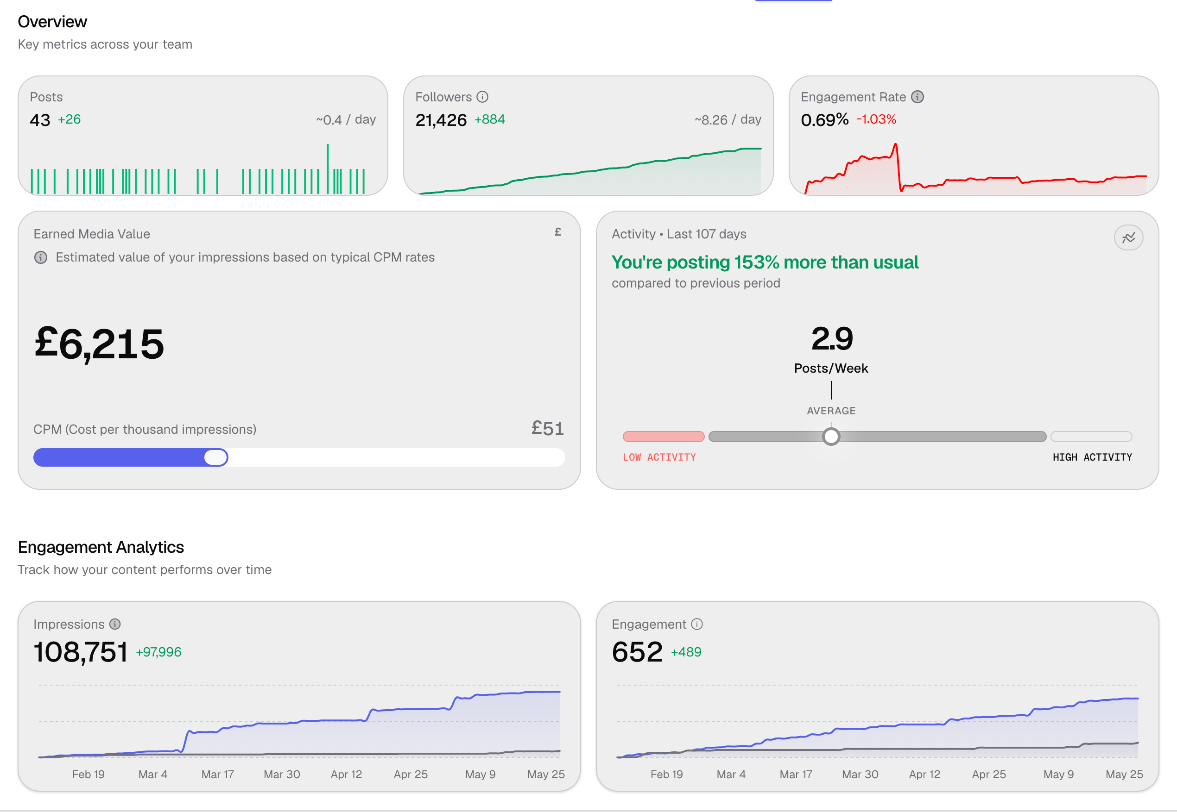Open the Posts metric card
This screenshot has height=812, width=1177.
coord(202,136)
